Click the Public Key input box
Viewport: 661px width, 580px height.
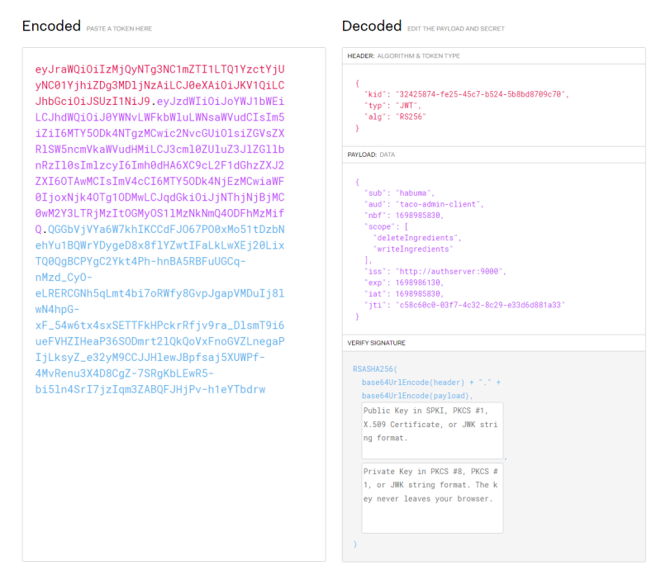click(432, 430)
